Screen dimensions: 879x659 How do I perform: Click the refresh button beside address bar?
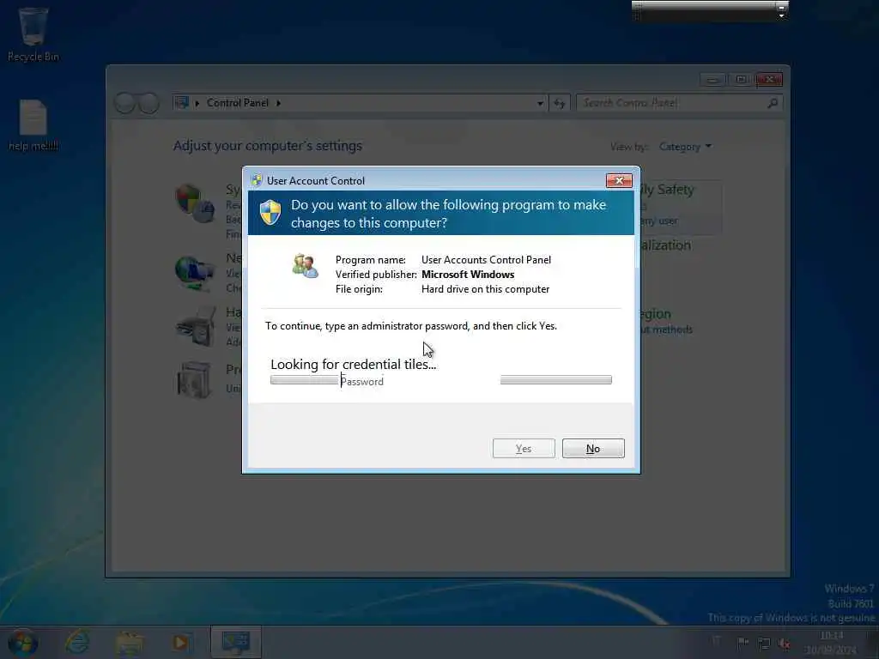560,103
